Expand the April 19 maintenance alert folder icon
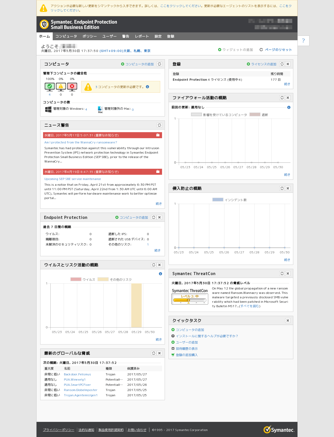The height and width of the screenshot is (437, 334). (158, 172)
